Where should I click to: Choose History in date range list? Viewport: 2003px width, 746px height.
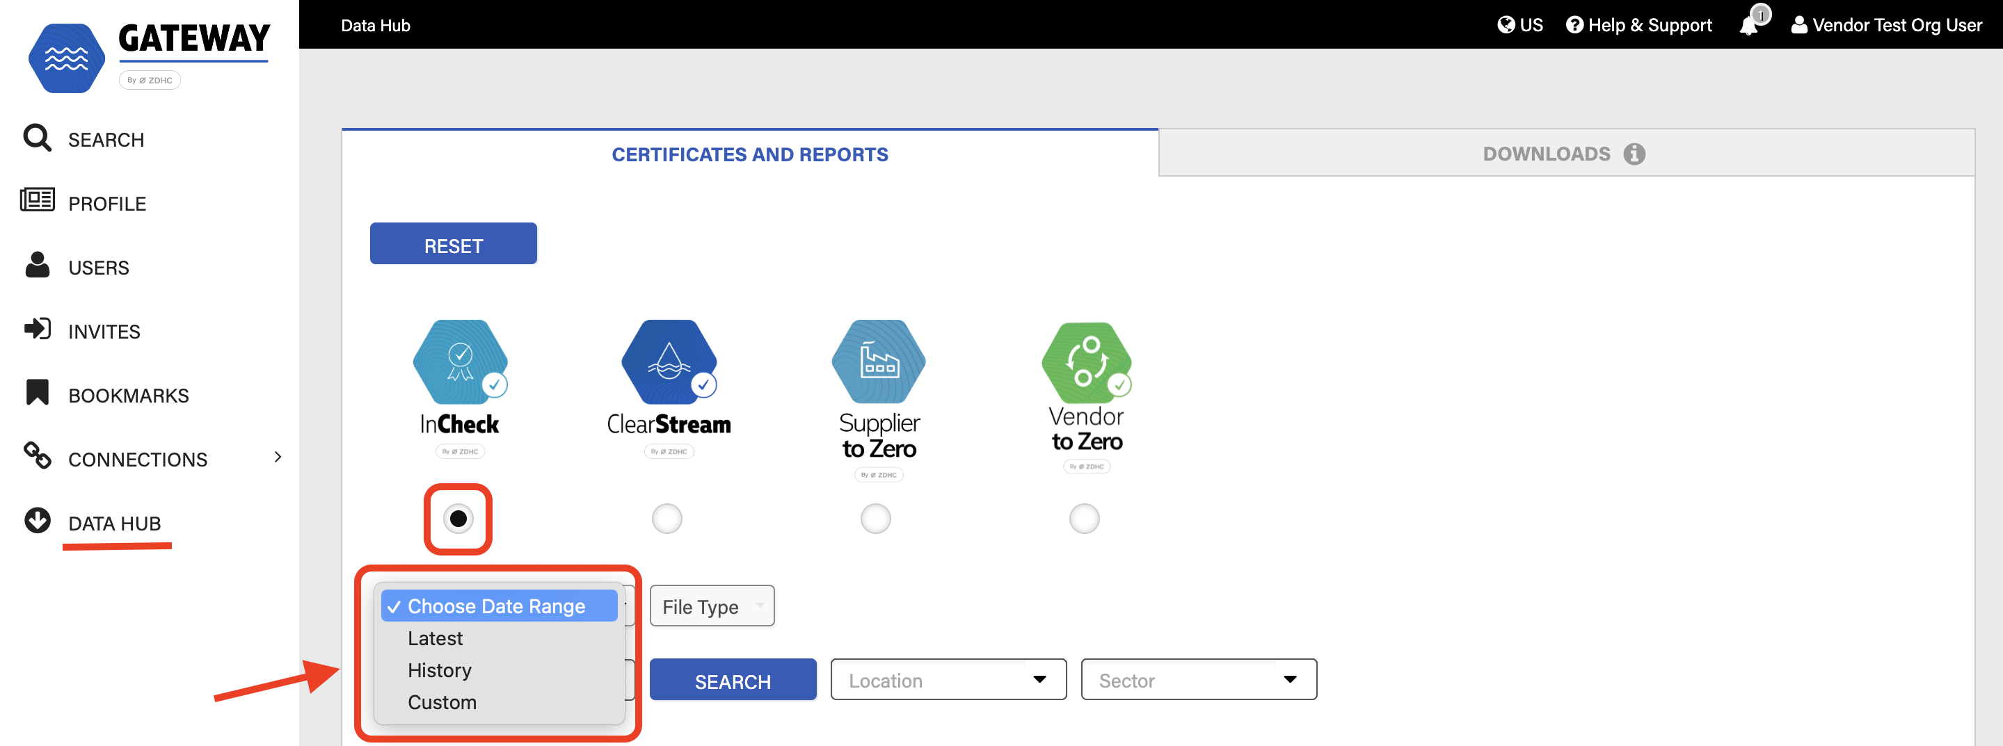point(498,670)
